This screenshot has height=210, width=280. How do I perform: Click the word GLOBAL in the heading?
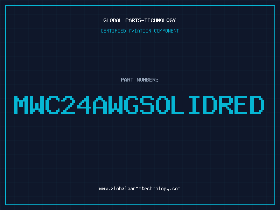(x=113, y=20)
